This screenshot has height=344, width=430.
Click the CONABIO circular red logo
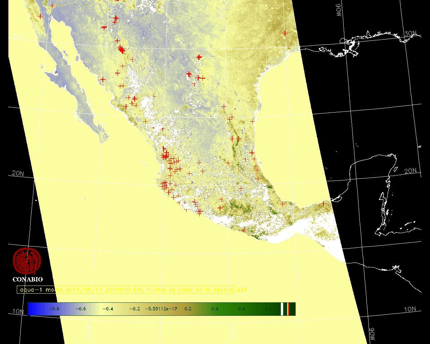pos(27,261)
